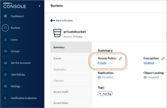Select the Summary tab

[x=71, y=47]
